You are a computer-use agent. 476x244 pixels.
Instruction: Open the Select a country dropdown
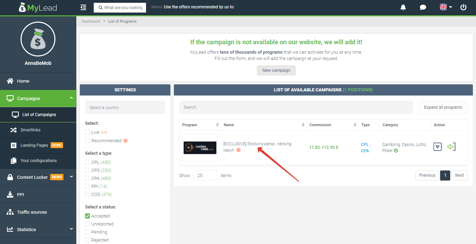pos(125,107)
